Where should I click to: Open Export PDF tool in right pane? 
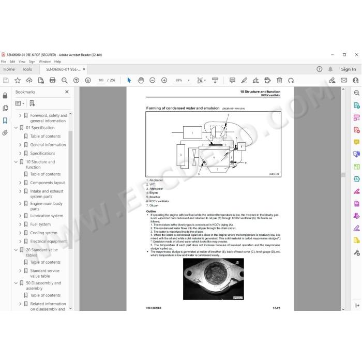(356, 105)
